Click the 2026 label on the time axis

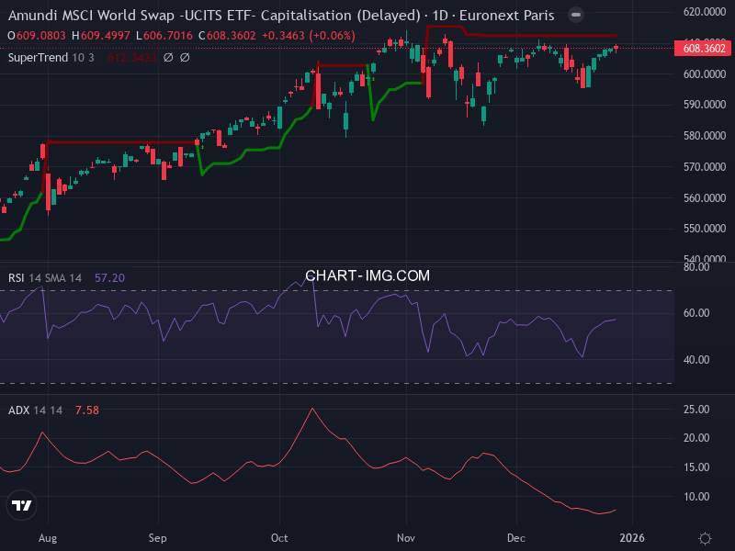point(633,537)
